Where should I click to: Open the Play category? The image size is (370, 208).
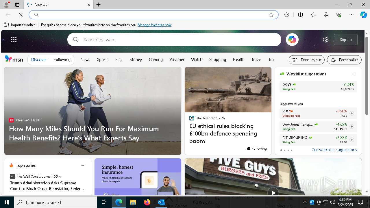pos(119,60)
